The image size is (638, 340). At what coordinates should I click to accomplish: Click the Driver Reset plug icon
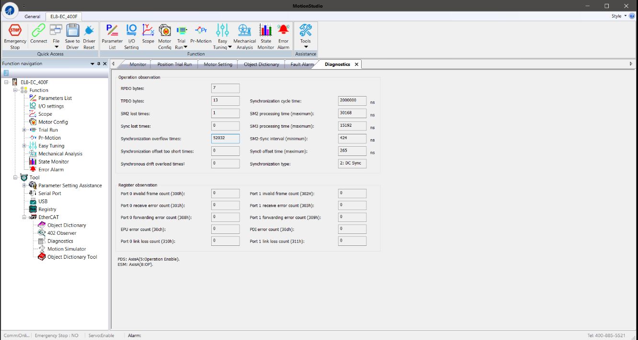point(89,32)
